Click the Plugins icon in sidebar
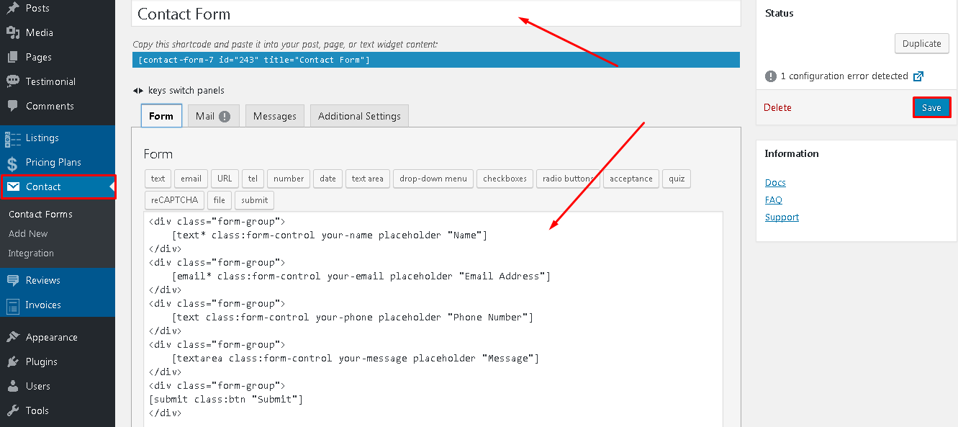This screenshot has width=958, height=427. tap(13, 361)
